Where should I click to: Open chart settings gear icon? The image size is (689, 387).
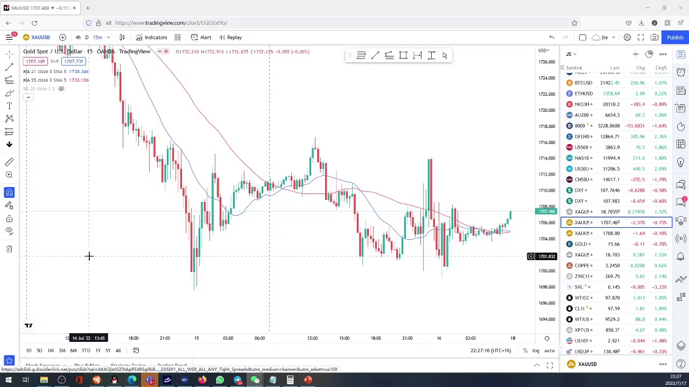(x=627, y=37)
